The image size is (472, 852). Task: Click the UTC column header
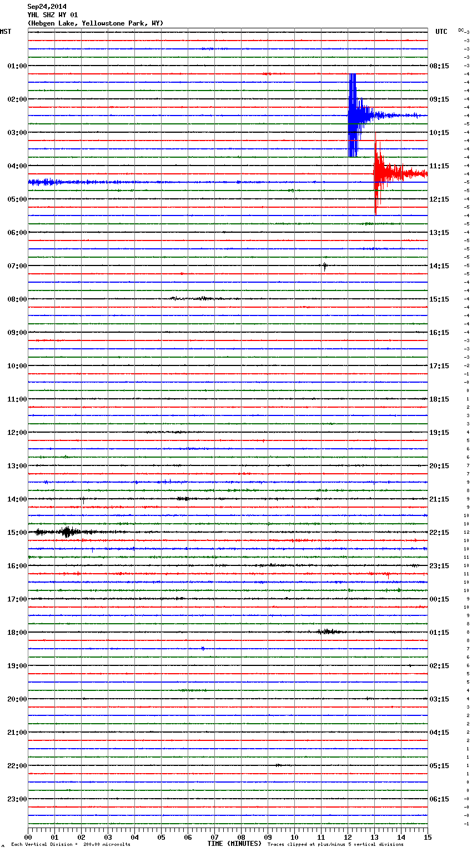pos(441,32)
